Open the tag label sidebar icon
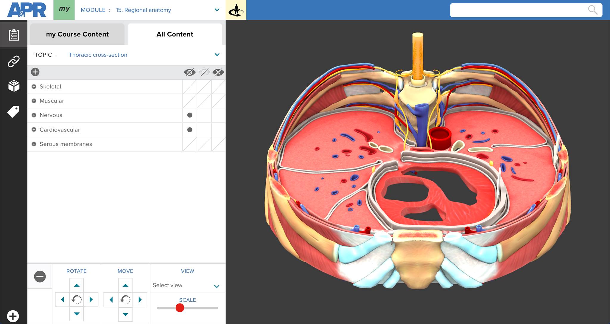This screenshot has height=324, width=610. [x=13, y=111]
